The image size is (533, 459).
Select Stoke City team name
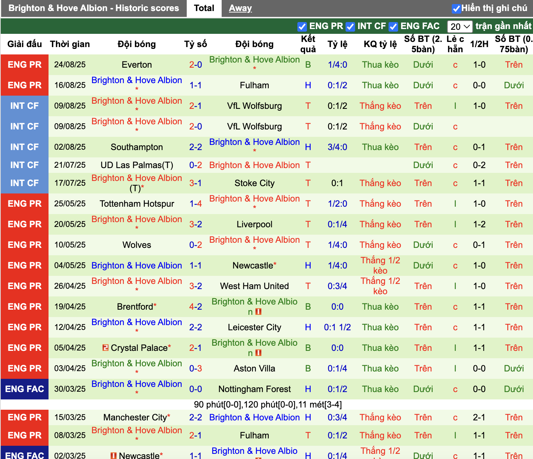pyautogui.click(x=254, y=183)
